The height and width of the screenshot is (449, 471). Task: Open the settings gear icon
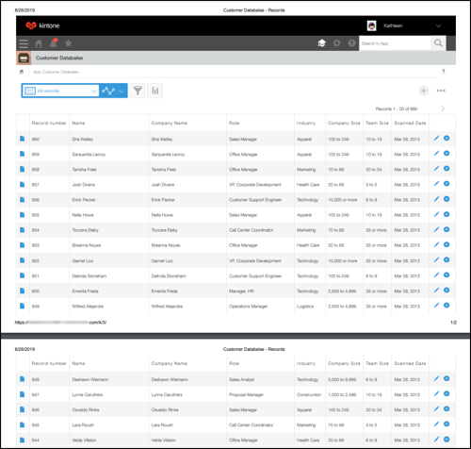(x=336, y=43)
